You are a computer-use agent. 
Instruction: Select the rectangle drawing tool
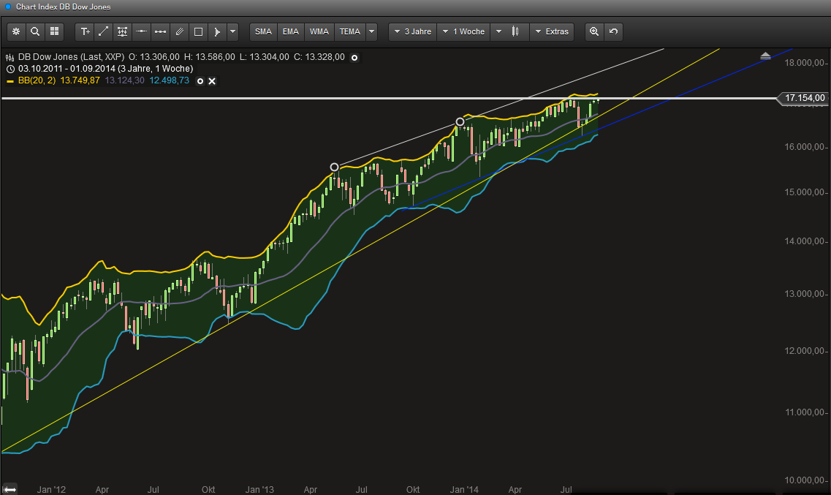click(198, 31)
